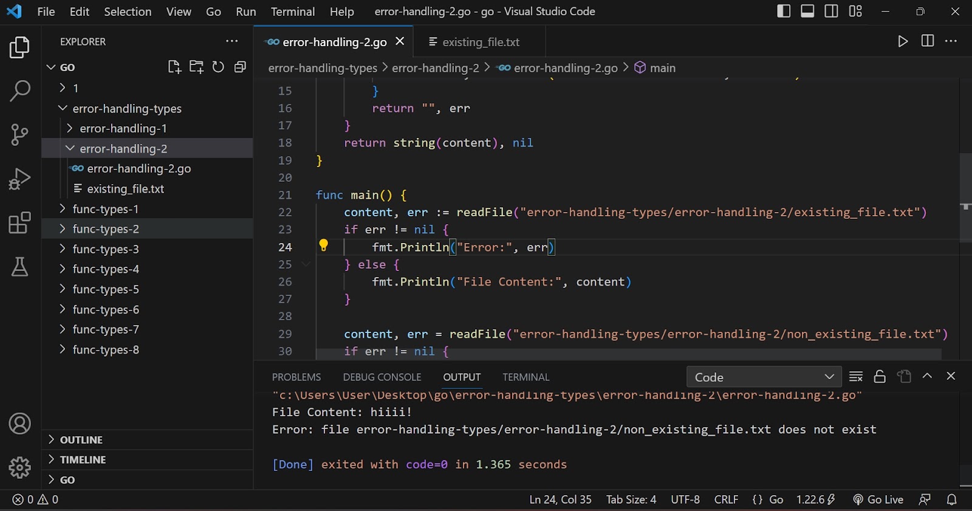This screenshot has width=972, height=511.
Task: Click the editor vertical scrollbar
Action: pyautogui.click(x=965, y=197)
